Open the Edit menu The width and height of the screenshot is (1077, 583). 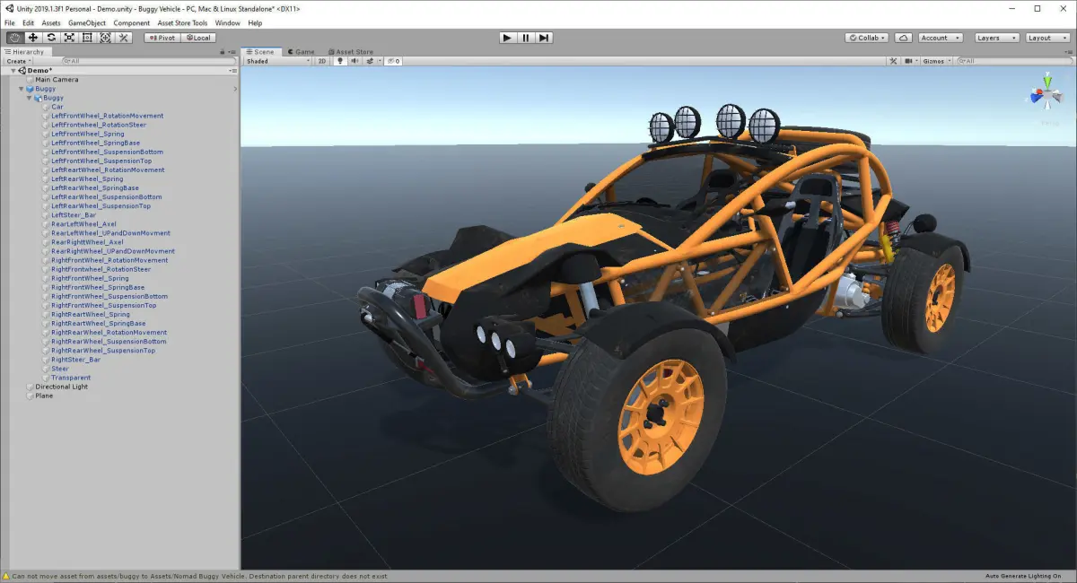coord(29,22)
